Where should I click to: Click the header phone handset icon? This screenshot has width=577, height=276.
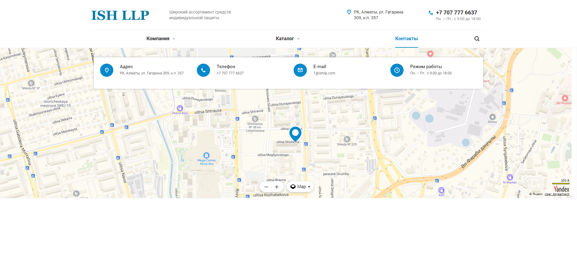coord(431,13)
